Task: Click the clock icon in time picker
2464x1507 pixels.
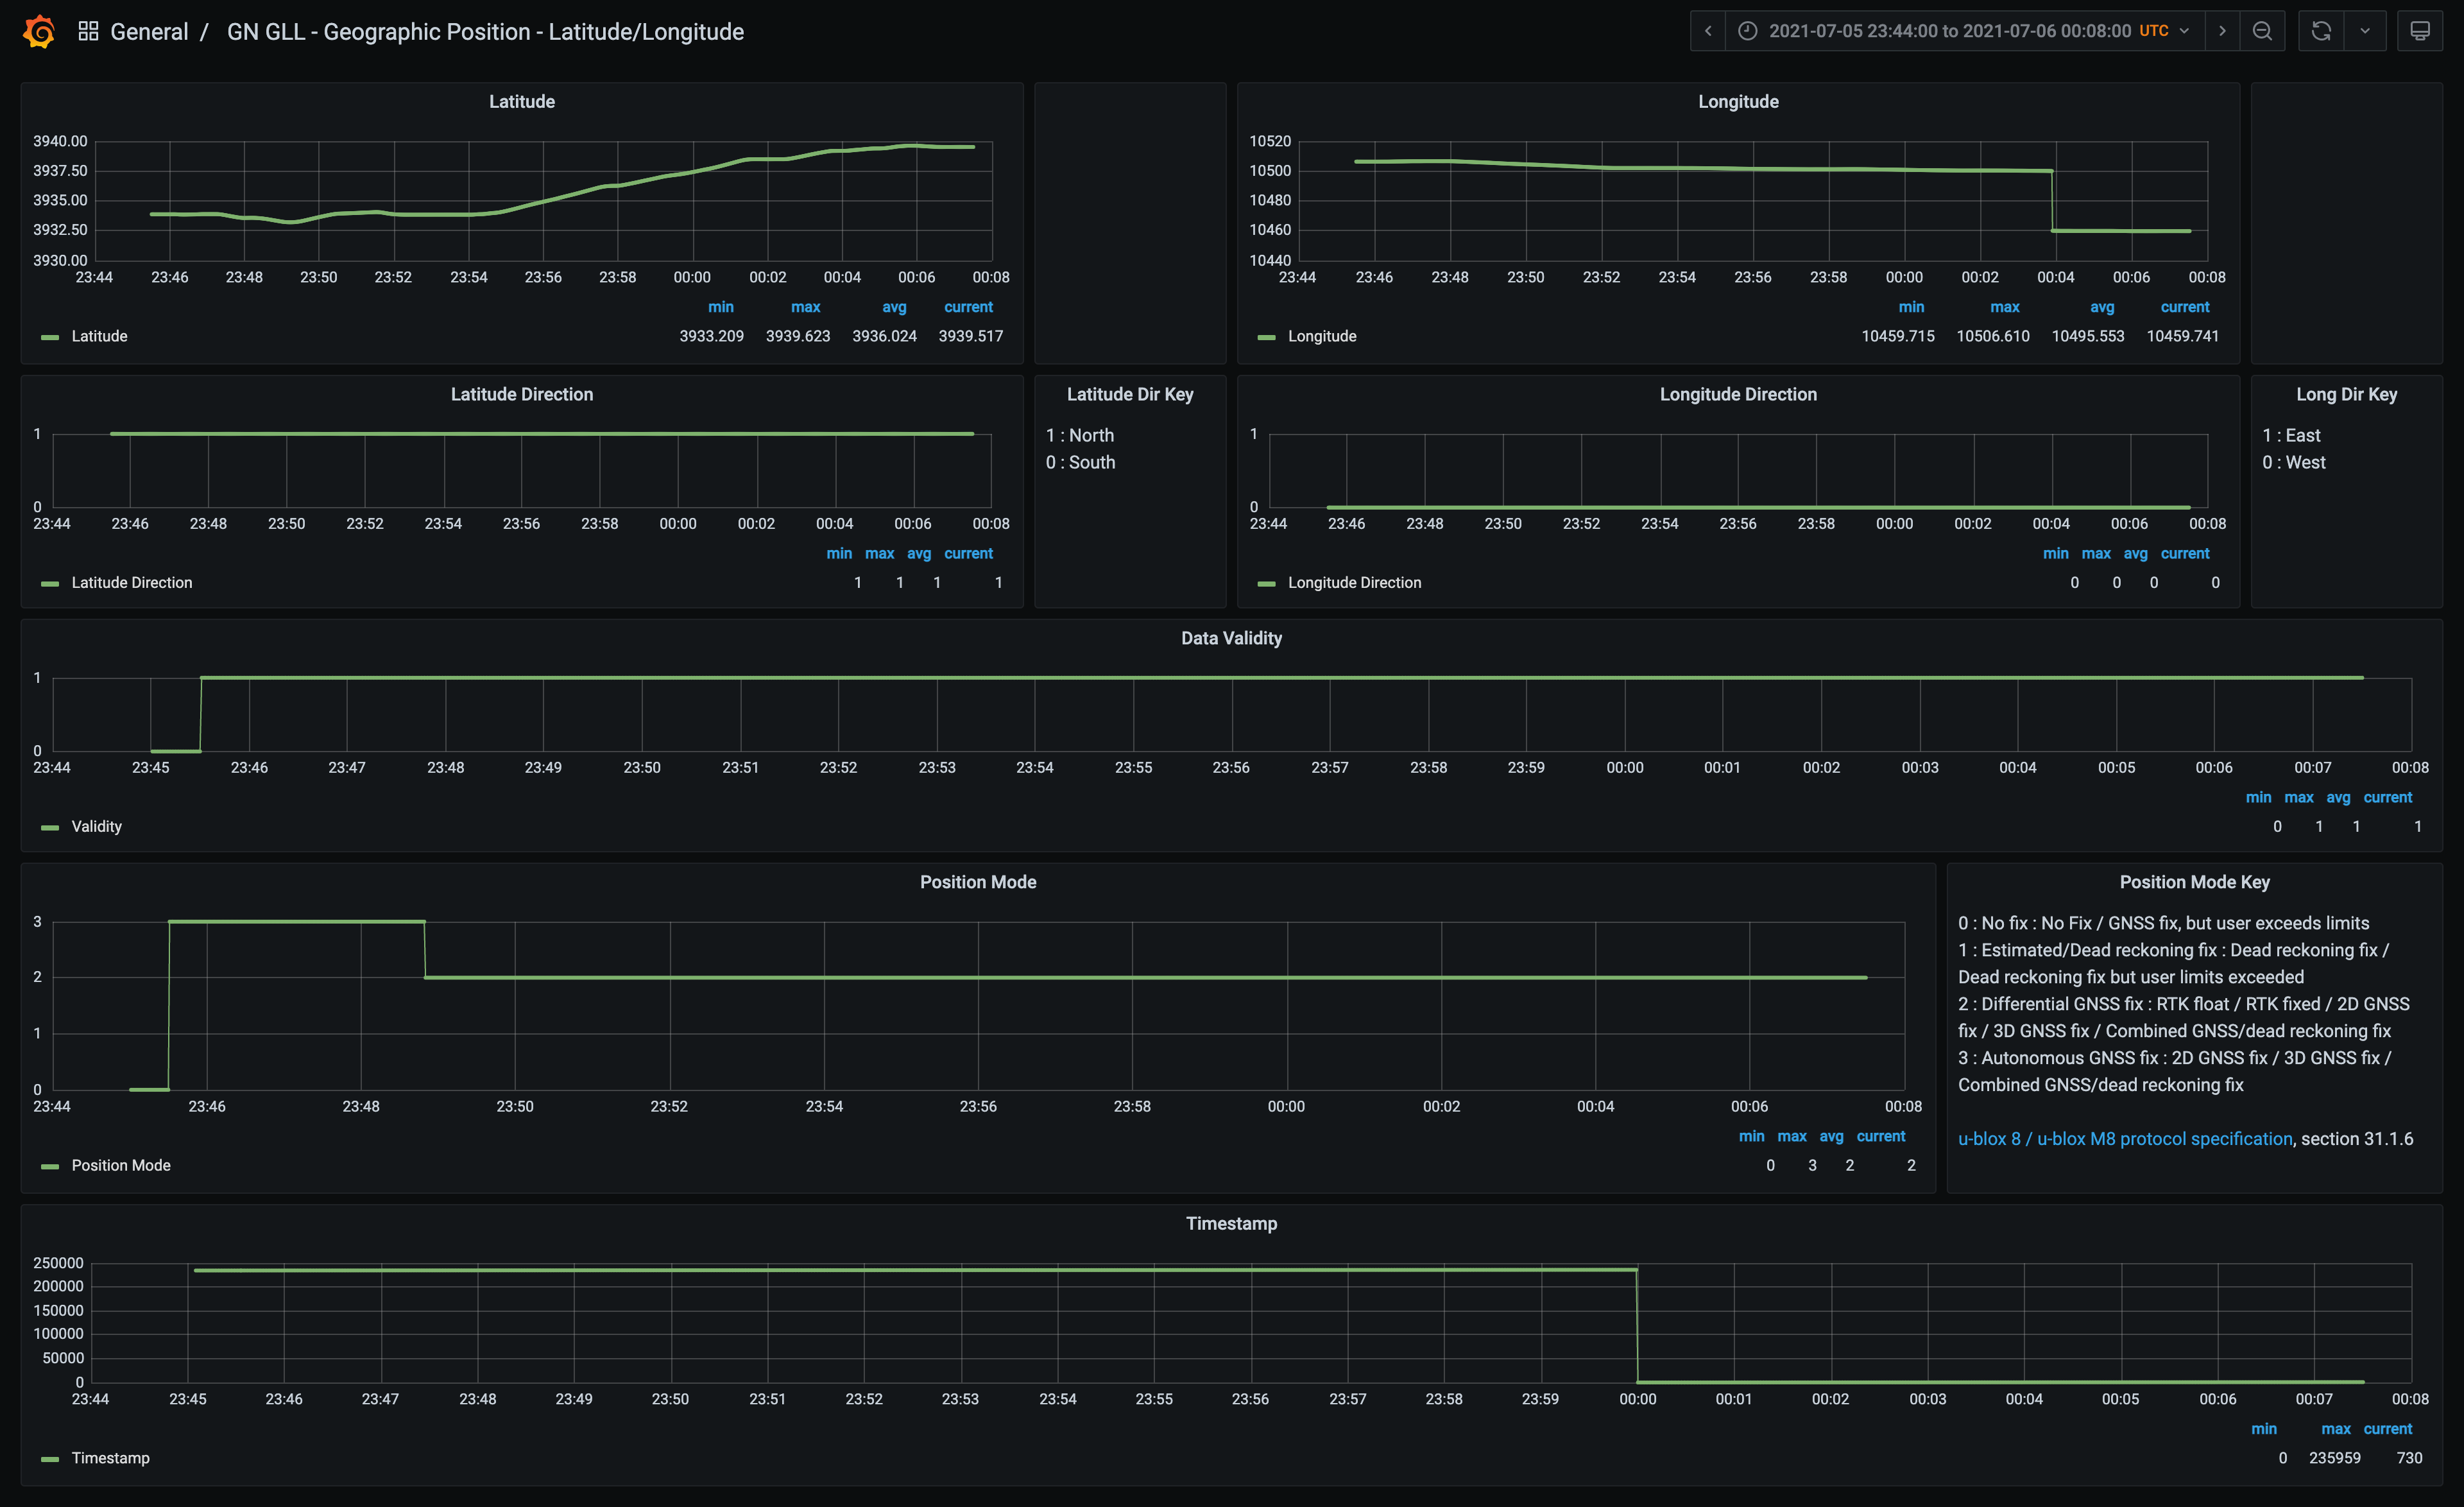Action: (1747, 31)
